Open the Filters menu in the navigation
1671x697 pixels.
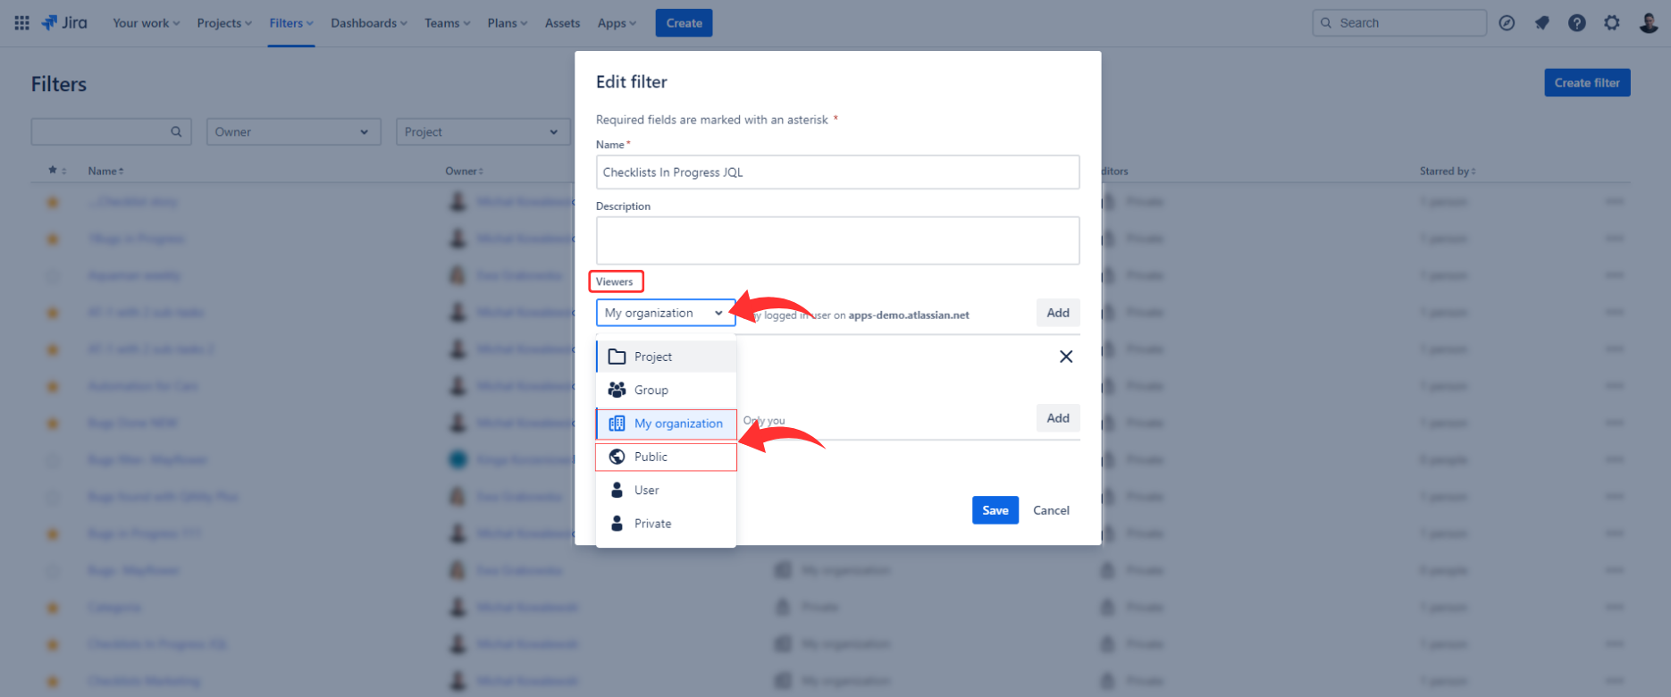click(x=291, y=23)
